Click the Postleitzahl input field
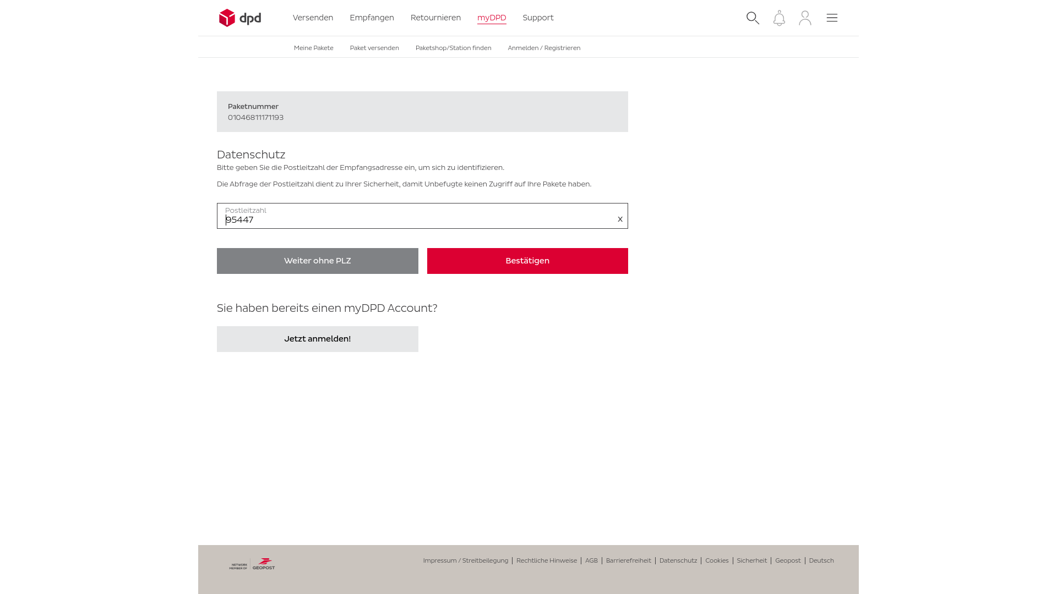This screenshot has width=1057, height=594. (422, 216)
